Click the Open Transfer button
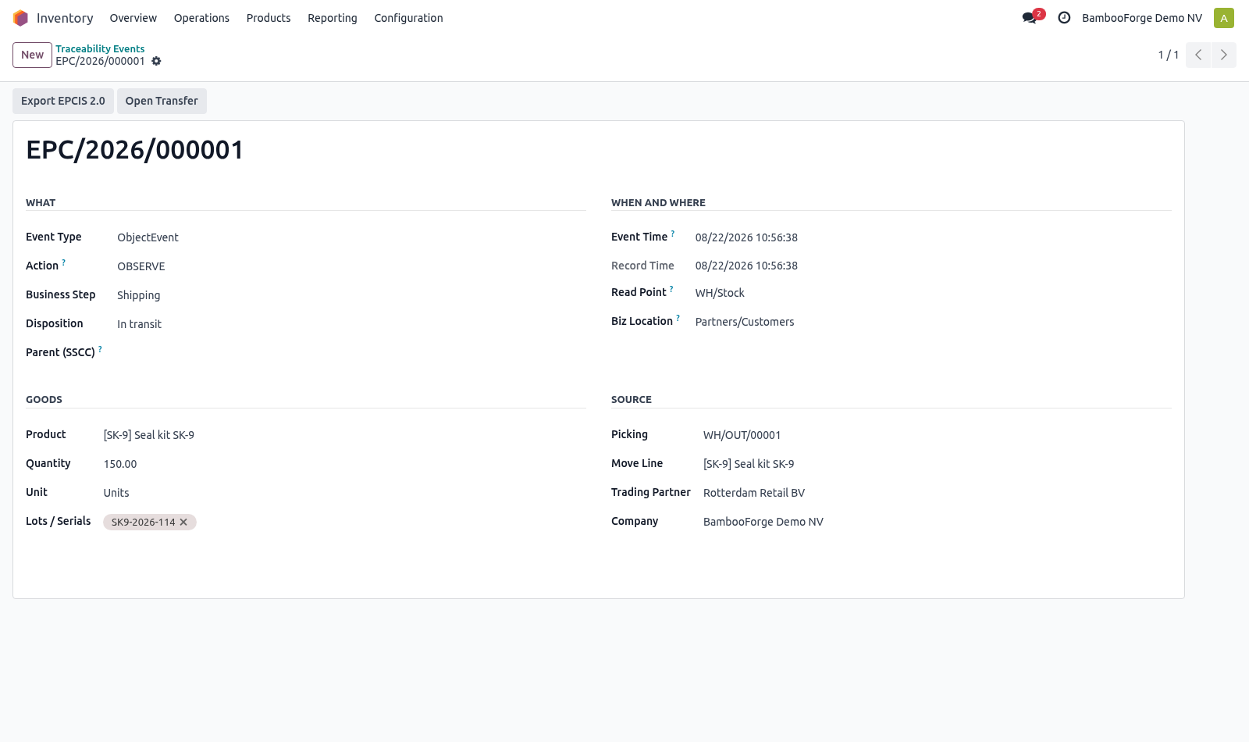The width and height of the screenshot is (1249, 742). pyautogui.click(x=162, y=101)
